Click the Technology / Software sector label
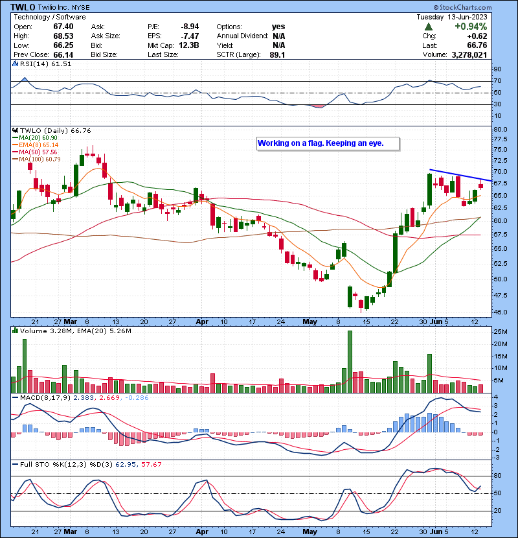Viewport: 518px width, 538px height. pos(50,17)
